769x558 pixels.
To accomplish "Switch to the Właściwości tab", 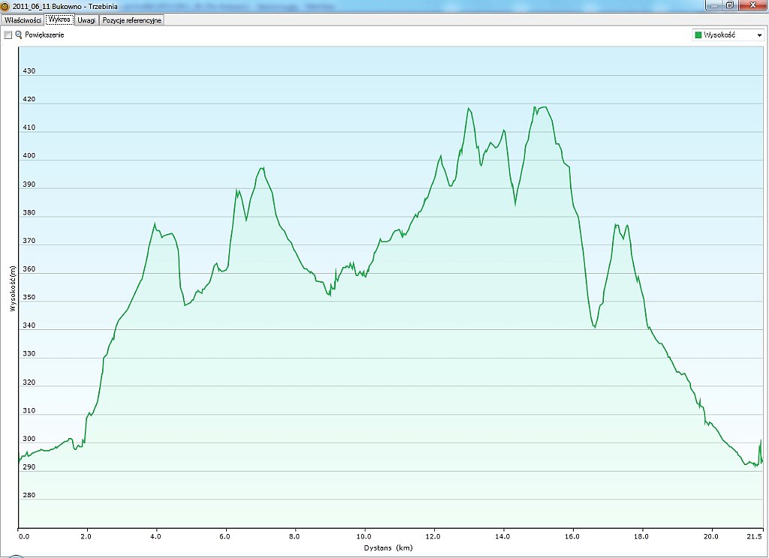I will click(23, 20).
